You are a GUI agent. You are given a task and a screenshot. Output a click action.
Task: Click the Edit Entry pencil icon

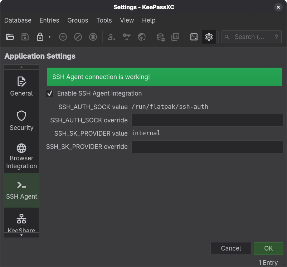pos(78,37)
